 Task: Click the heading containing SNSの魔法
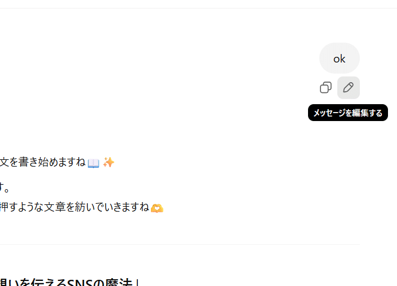pos(70,282)
